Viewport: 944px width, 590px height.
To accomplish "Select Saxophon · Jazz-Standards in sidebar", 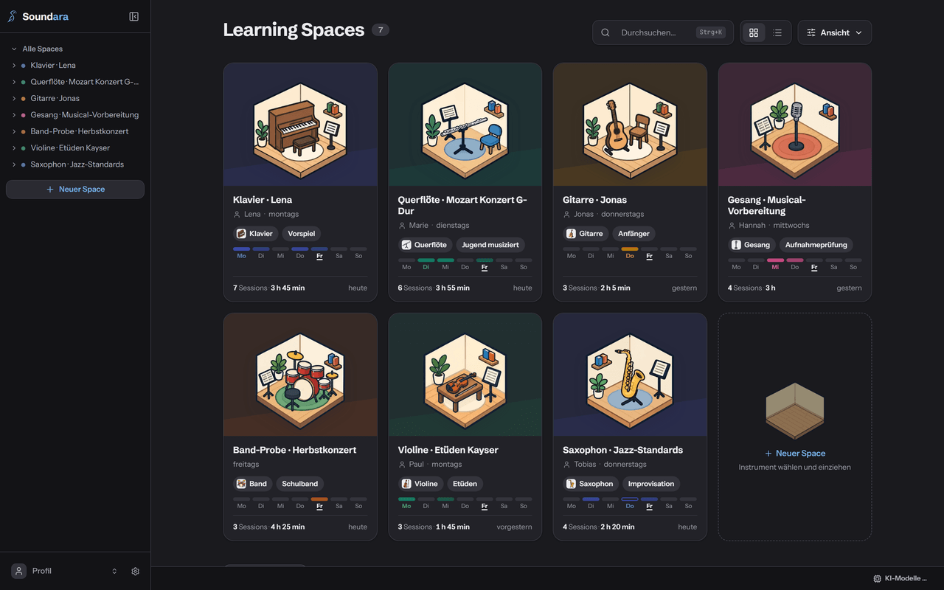I will pyautogui.click(x=77, y=164).
